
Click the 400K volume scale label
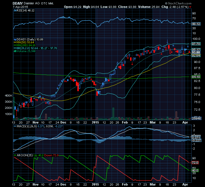pyautogui.click(x=8, y=95)
